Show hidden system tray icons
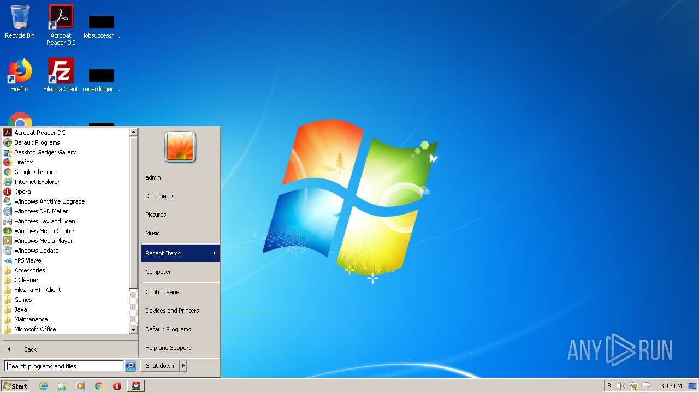The image size is (699, 393). click(609, 386)
